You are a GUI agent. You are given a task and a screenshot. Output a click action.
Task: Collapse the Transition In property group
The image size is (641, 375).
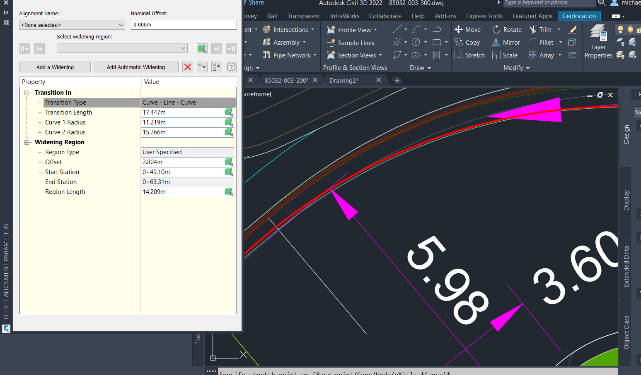[27, 92]
